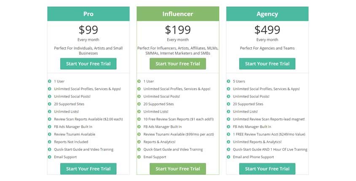Click bottom green Start Your Free Trial for Influencer
Image resolution: width=356 pixels, height=181 pixels.
[x=178, y=169]
